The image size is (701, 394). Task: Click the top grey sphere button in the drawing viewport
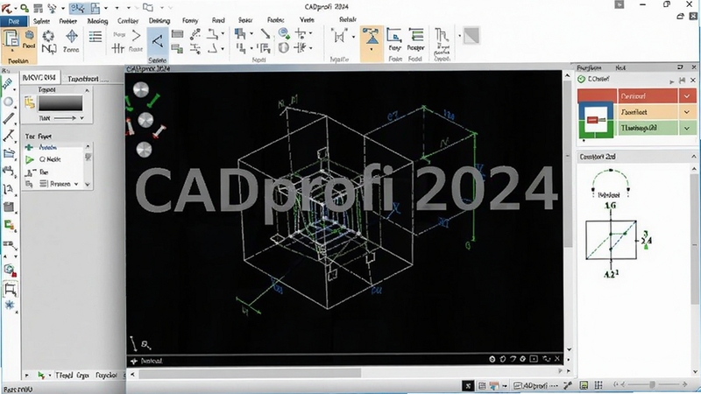pos(141,90)
